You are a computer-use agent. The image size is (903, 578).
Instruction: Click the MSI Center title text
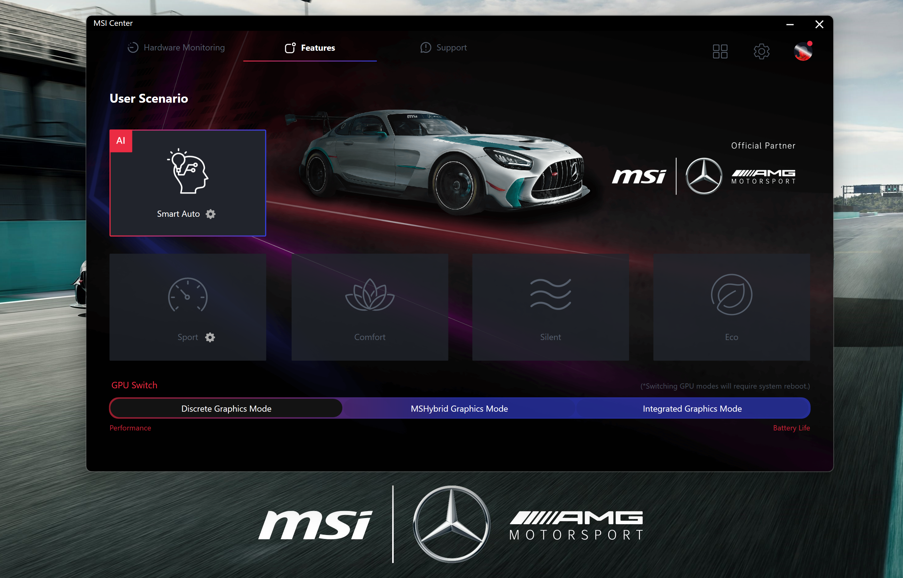[113, 23]
